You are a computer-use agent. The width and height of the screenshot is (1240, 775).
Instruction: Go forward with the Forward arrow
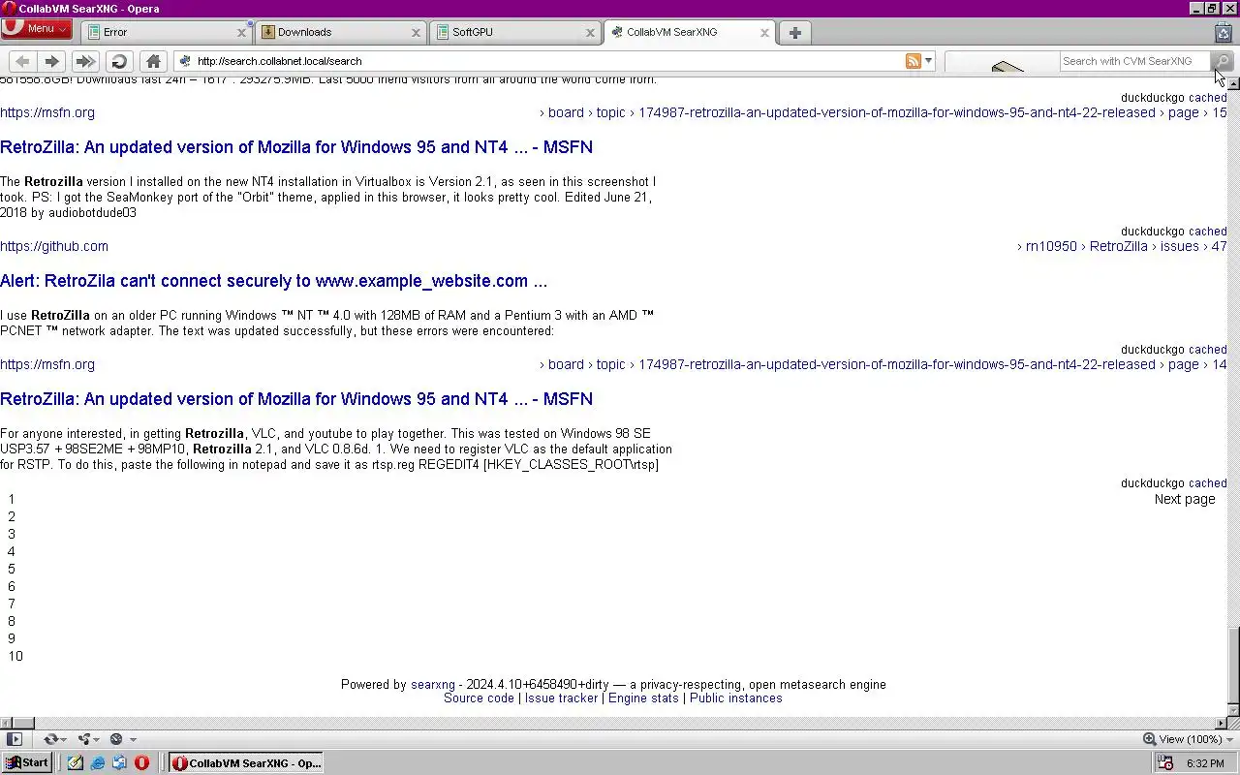pos(52,61)
